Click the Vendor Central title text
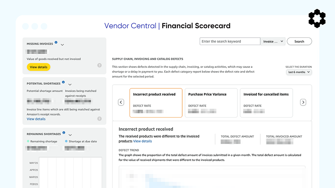335x188 pixels. coord(130,26)
